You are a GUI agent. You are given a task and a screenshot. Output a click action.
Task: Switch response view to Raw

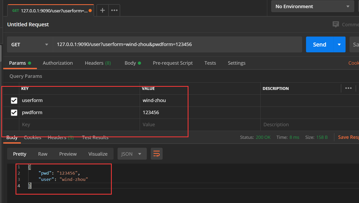click(x=43, y=154)
